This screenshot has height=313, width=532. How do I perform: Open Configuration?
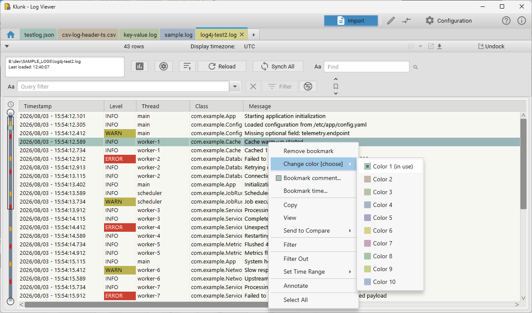click(x=448, y=21)
